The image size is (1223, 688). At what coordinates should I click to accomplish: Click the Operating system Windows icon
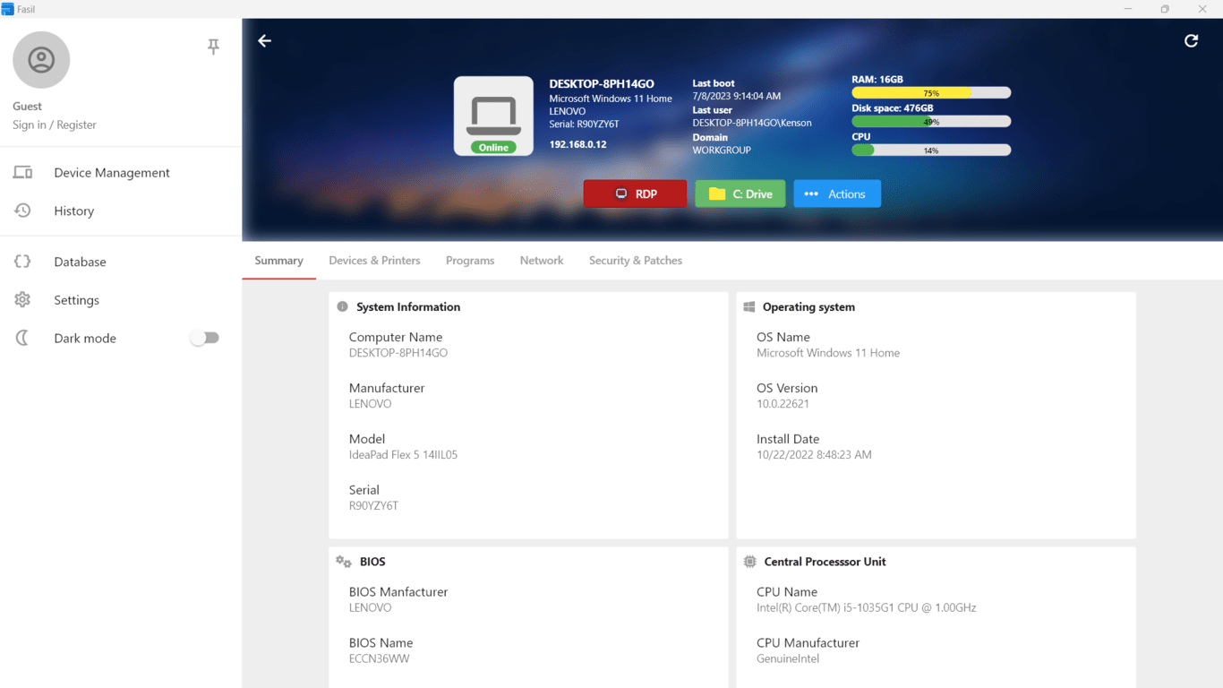(749, 306)
